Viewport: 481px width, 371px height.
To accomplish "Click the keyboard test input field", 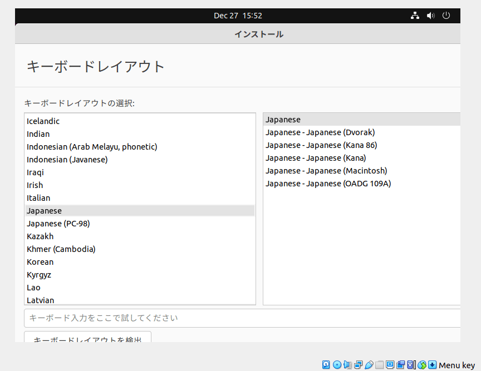I will [x=242, y=318].
